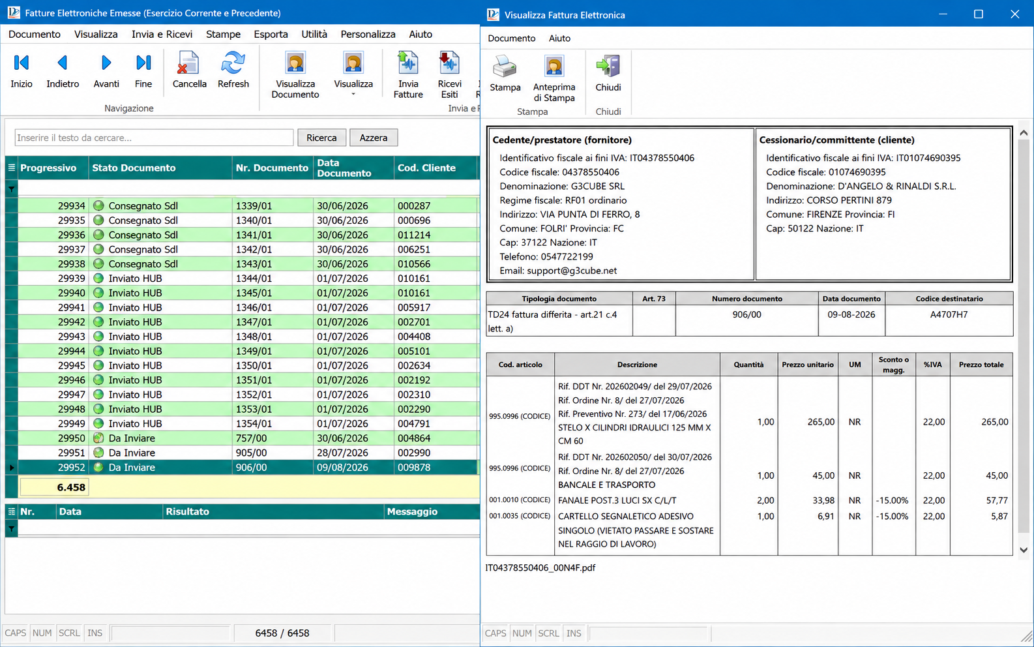Focus the search text field
Screen dimensions: 1034x647
(154, 138)
